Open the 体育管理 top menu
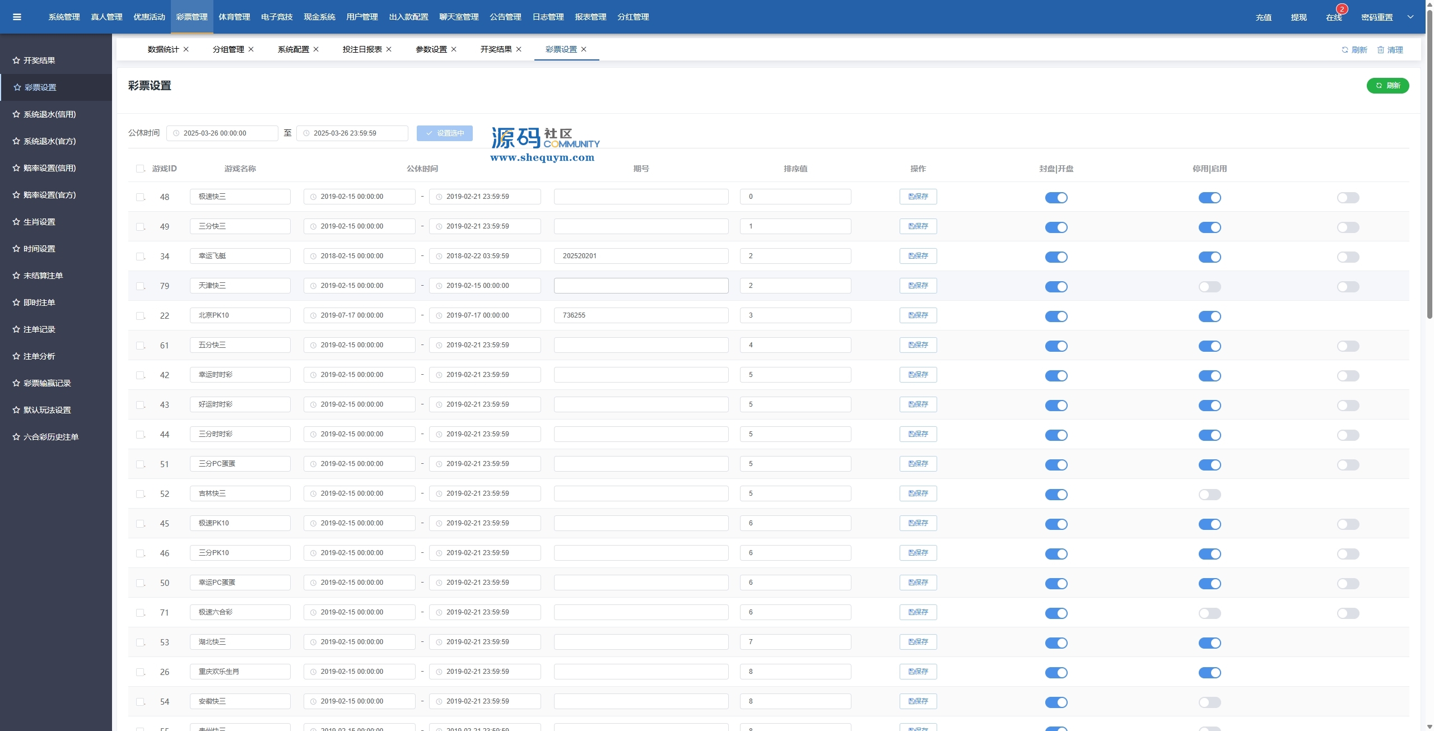The image size is (1434, 731). (x=234, y=17)
